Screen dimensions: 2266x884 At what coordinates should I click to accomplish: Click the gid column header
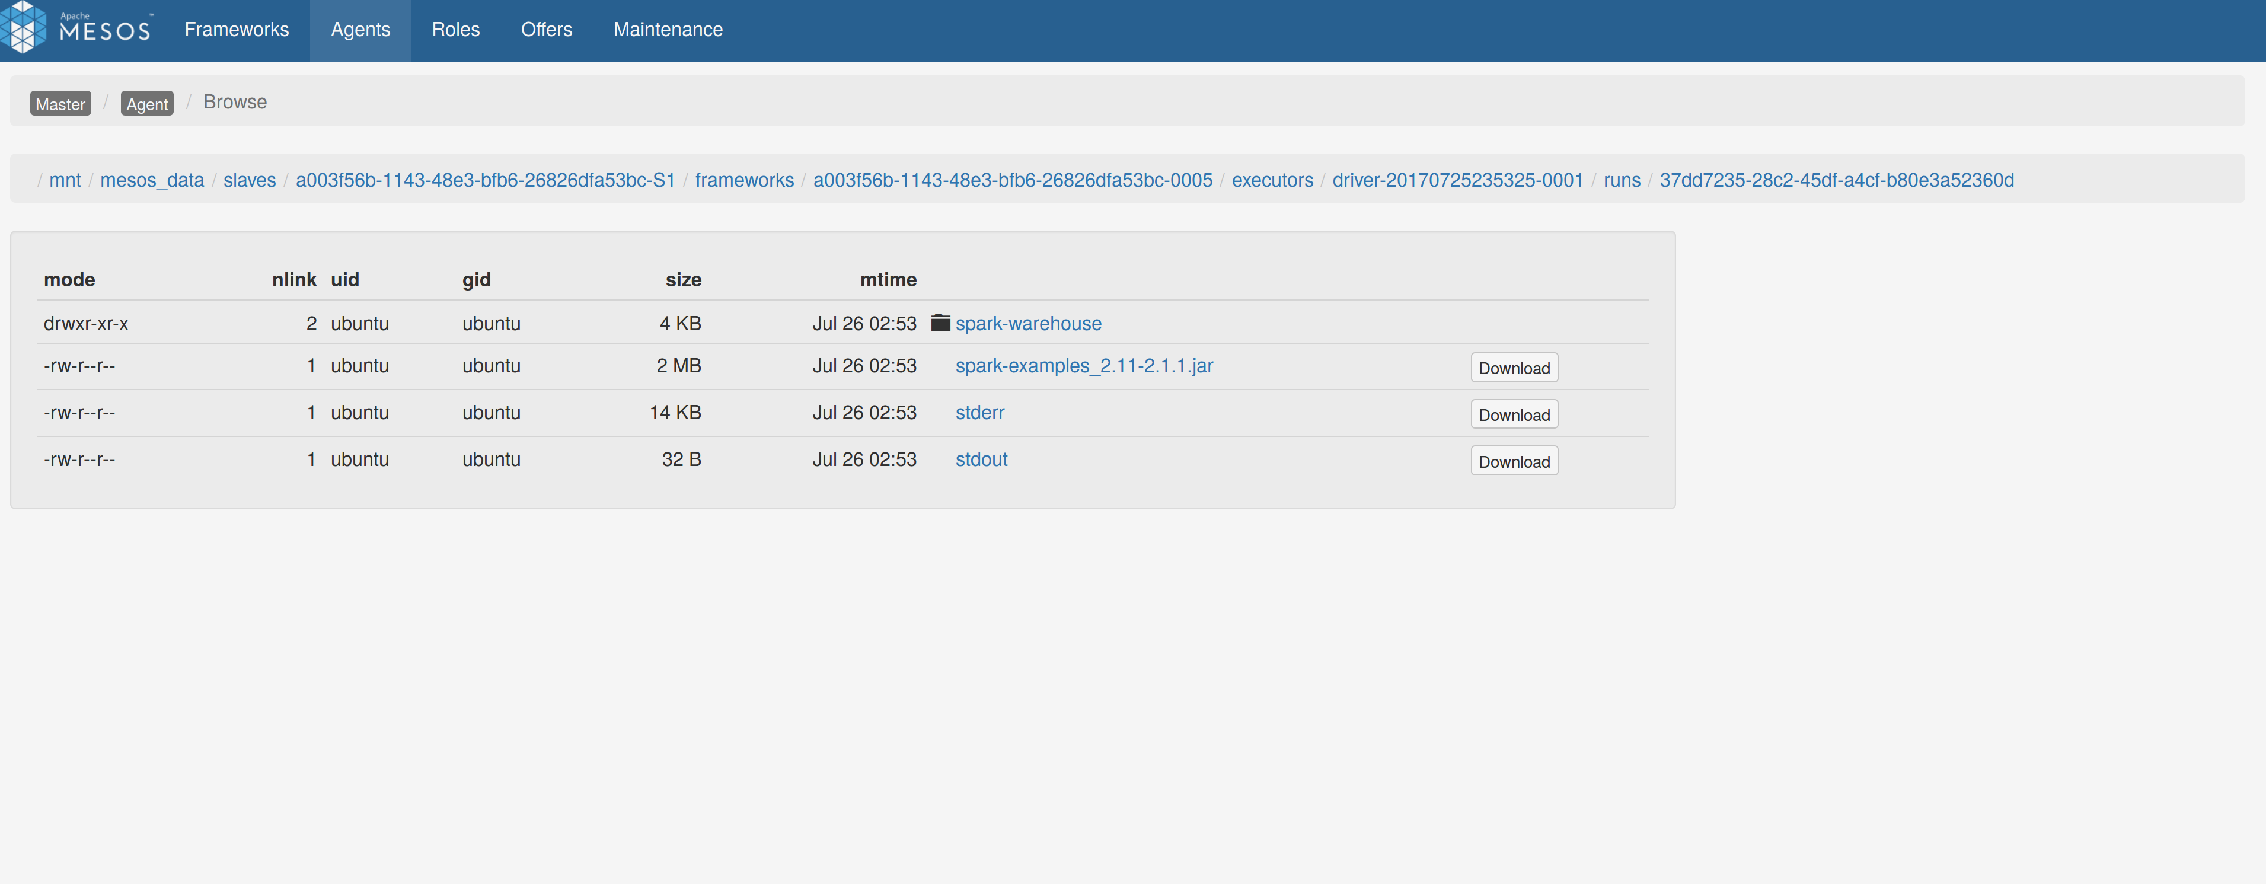pos(477,280)
